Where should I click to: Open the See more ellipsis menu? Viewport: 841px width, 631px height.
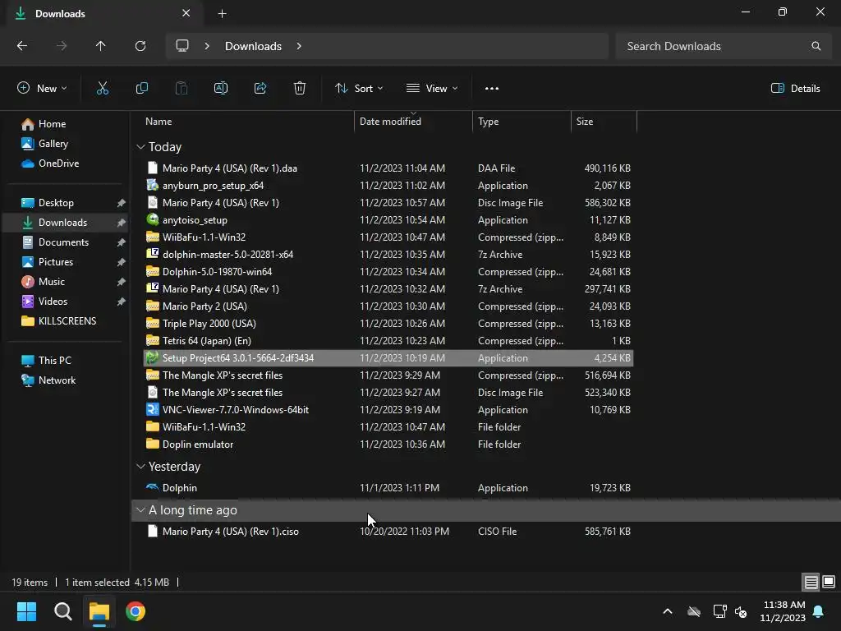coord(492,89)
